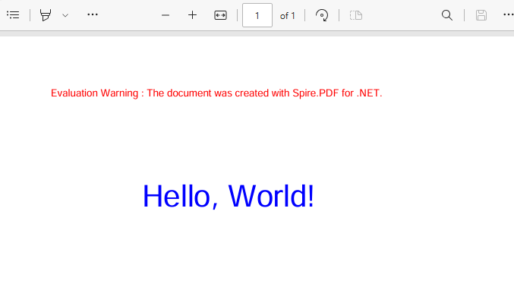
Task: Focus the page number input field
Action: [257, 15]
